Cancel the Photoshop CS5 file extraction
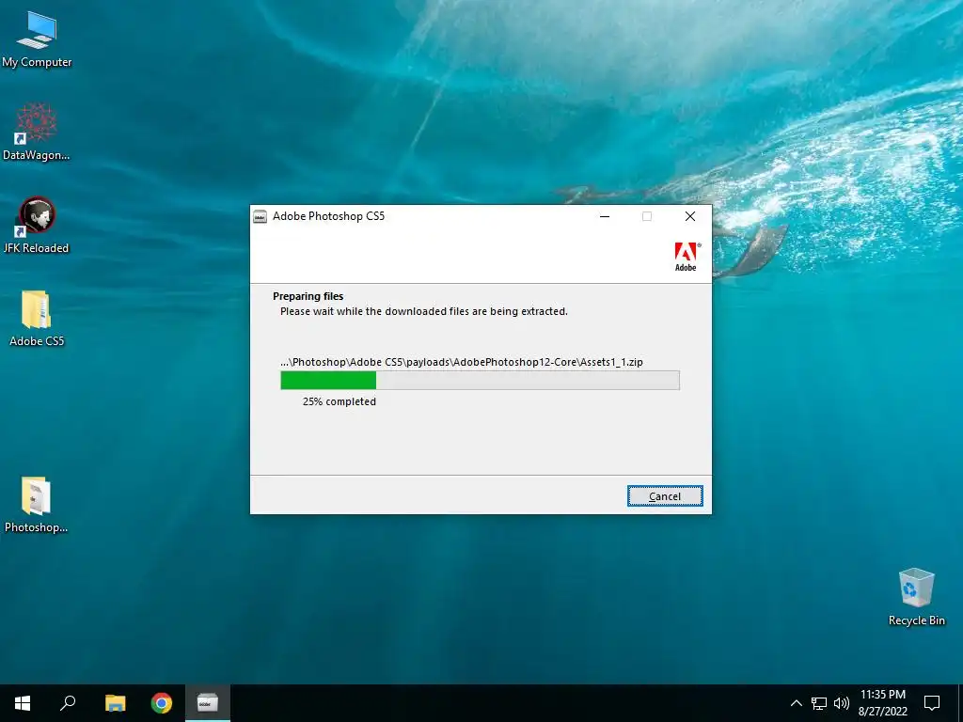 (665, 496)
